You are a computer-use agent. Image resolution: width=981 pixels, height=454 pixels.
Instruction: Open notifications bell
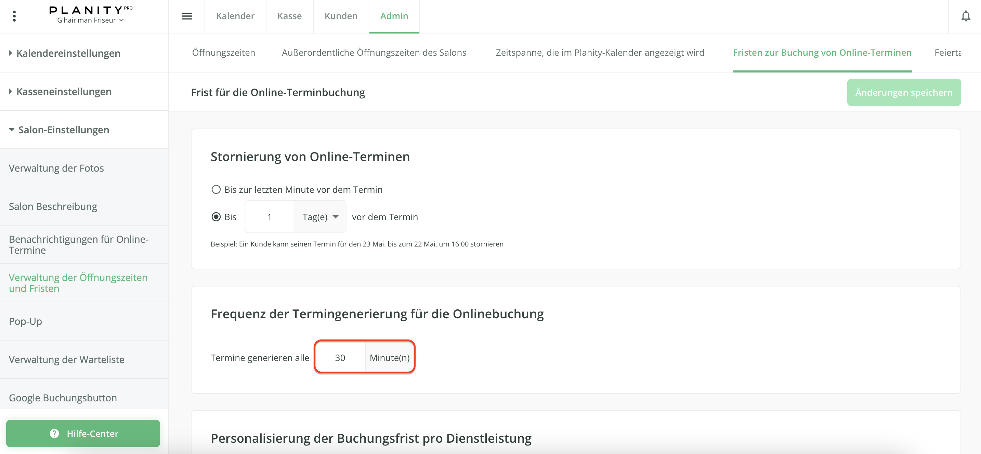point(965,16)
